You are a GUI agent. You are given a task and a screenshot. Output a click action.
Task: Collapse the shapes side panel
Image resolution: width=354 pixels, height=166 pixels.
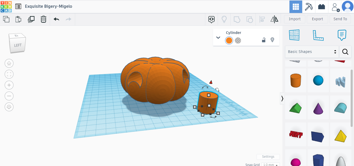point(282,99)
